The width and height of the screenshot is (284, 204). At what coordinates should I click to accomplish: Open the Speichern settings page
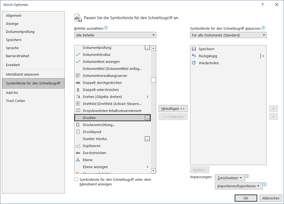pyautogui.click(x=33, y=40)
